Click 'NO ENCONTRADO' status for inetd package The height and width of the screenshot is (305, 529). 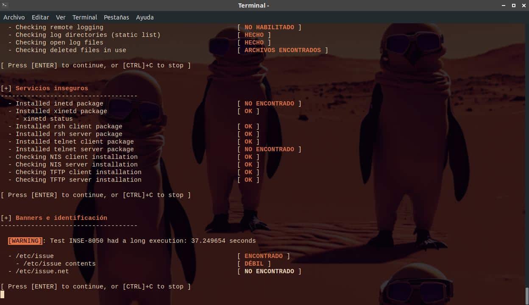pyautogui.click(x=269, y=103)
